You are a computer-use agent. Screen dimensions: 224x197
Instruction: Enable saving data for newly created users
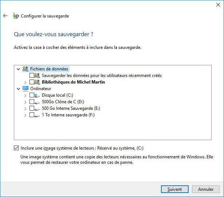(x=32, y=76)
